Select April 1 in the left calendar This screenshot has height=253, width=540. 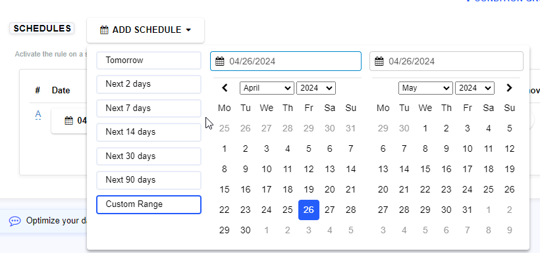pyautogui.click(x=224, y=149)
